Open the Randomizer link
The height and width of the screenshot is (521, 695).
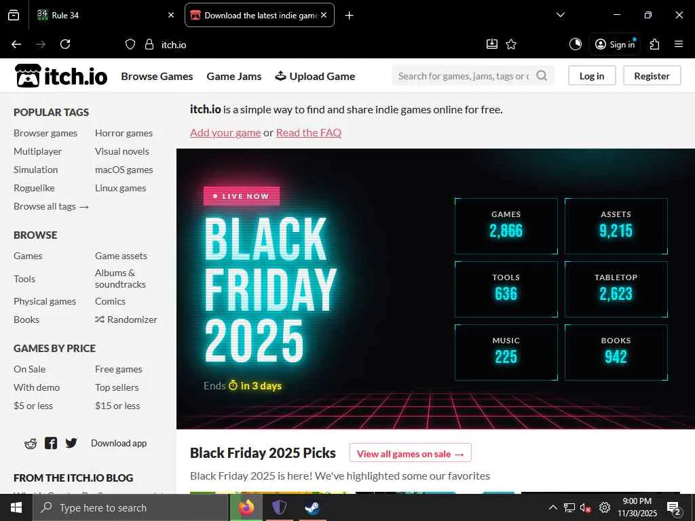coord(126,320)
